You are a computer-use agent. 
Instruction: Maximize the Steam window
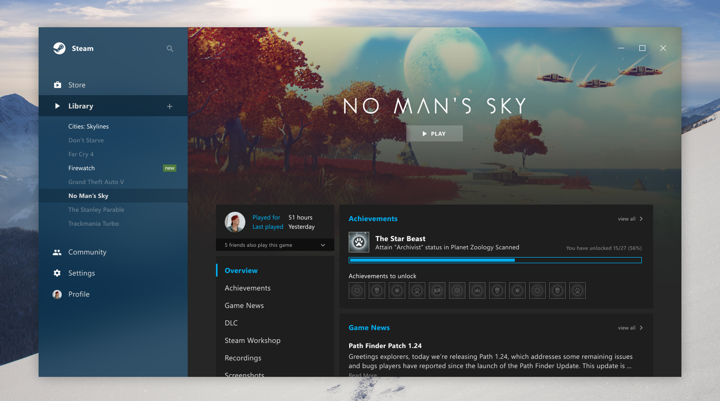coord(642,48)
